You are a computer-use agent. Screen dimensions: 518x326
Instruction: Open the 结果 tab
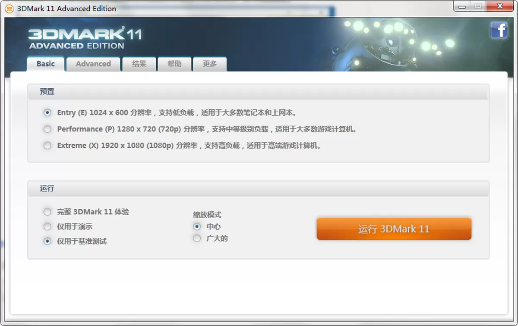(139, 64)
